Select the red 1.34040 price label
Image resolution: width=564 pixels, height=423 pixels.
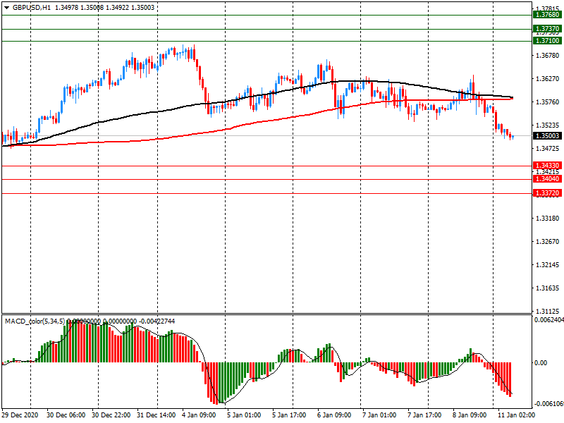(x=547, y=180)
